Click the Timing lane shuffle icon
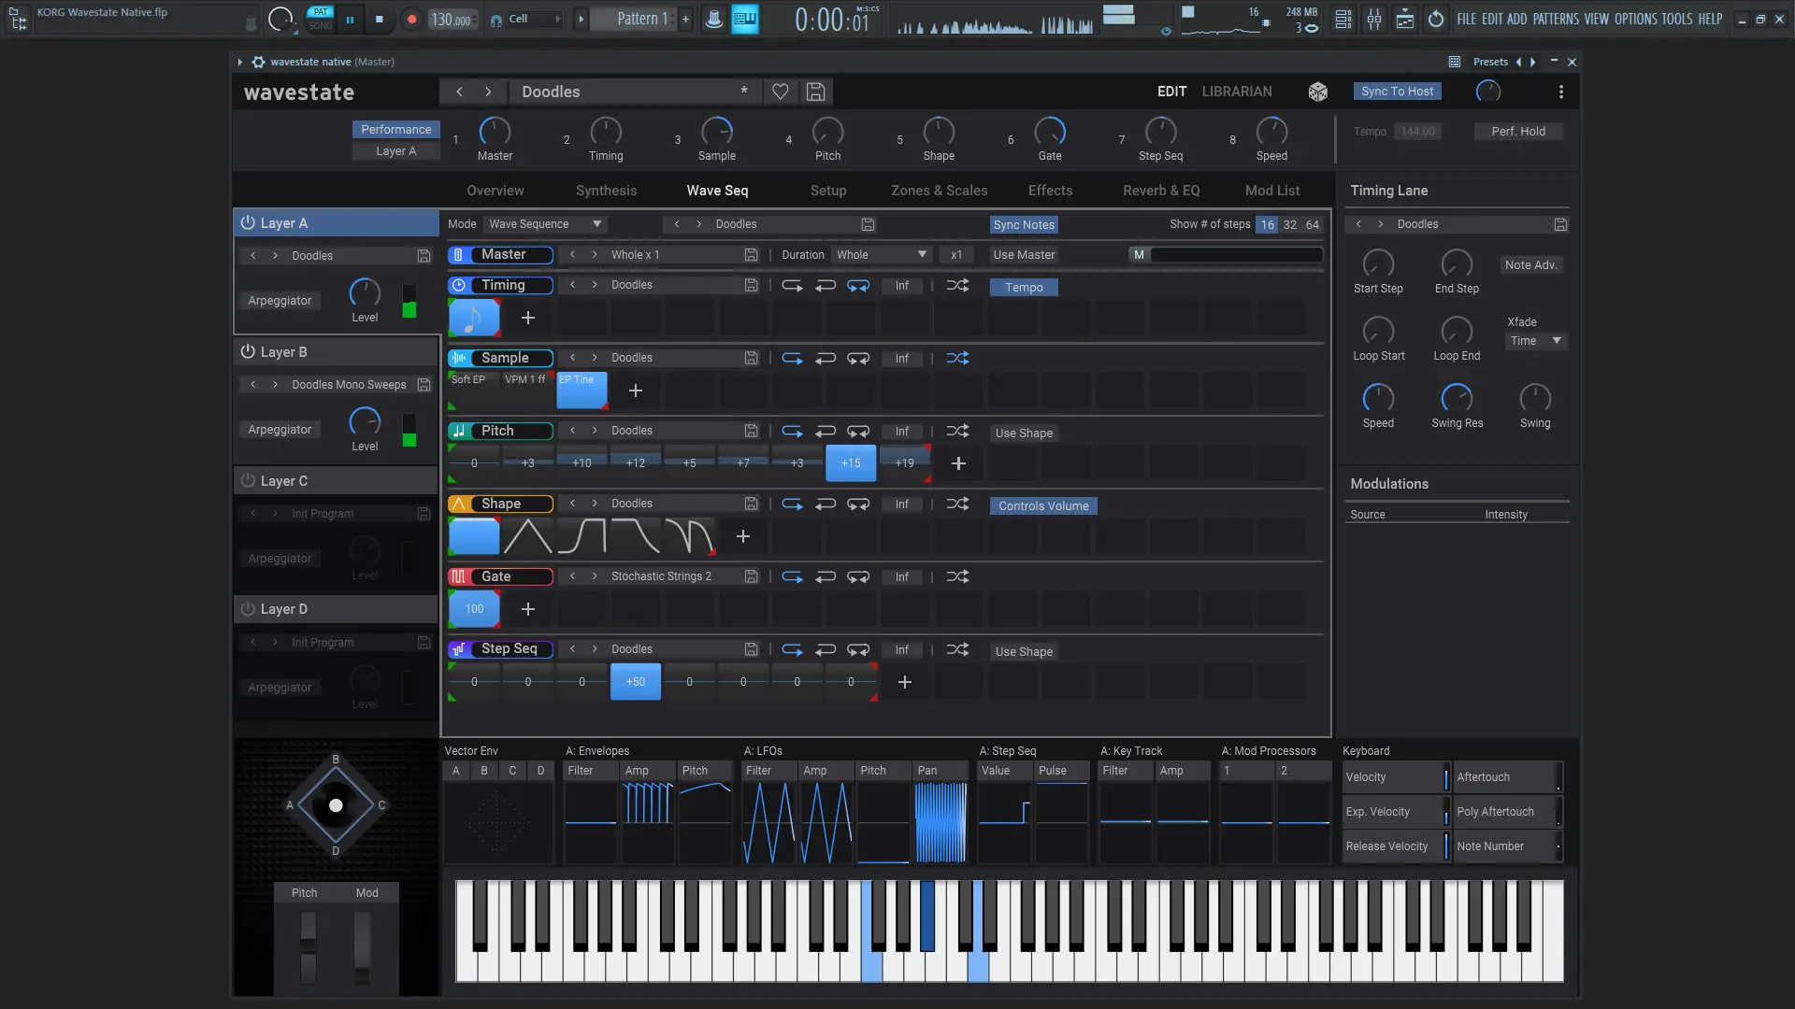The width and height of the screenshot is (1795, 1009). coord(957,286)
